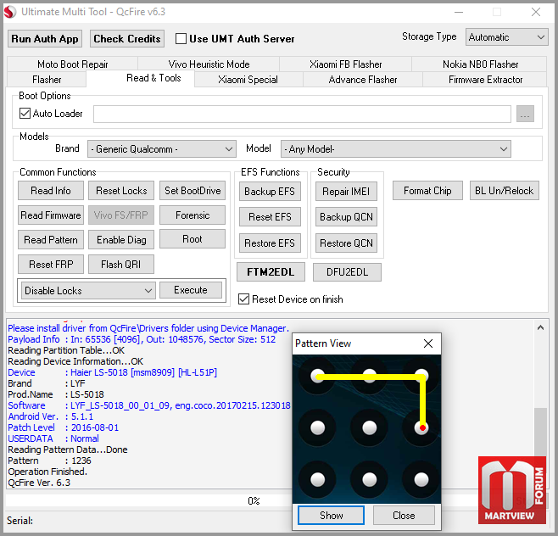Open Vivo Heuristic Mode tab
This screenshot has width=558, height=536.
[209, 64]
